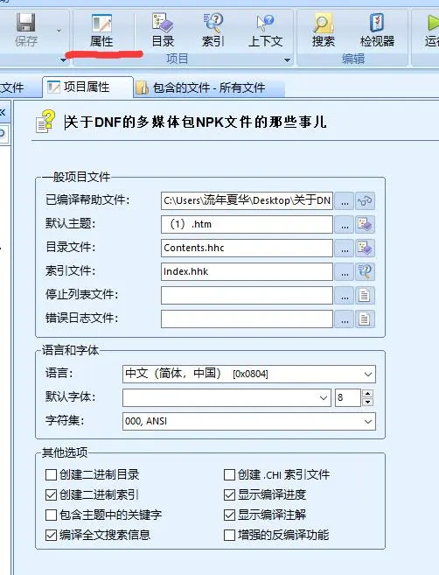The image size is (439, 575).
Task: Click the 错误日志文件 input field
Action: point(247,319)
